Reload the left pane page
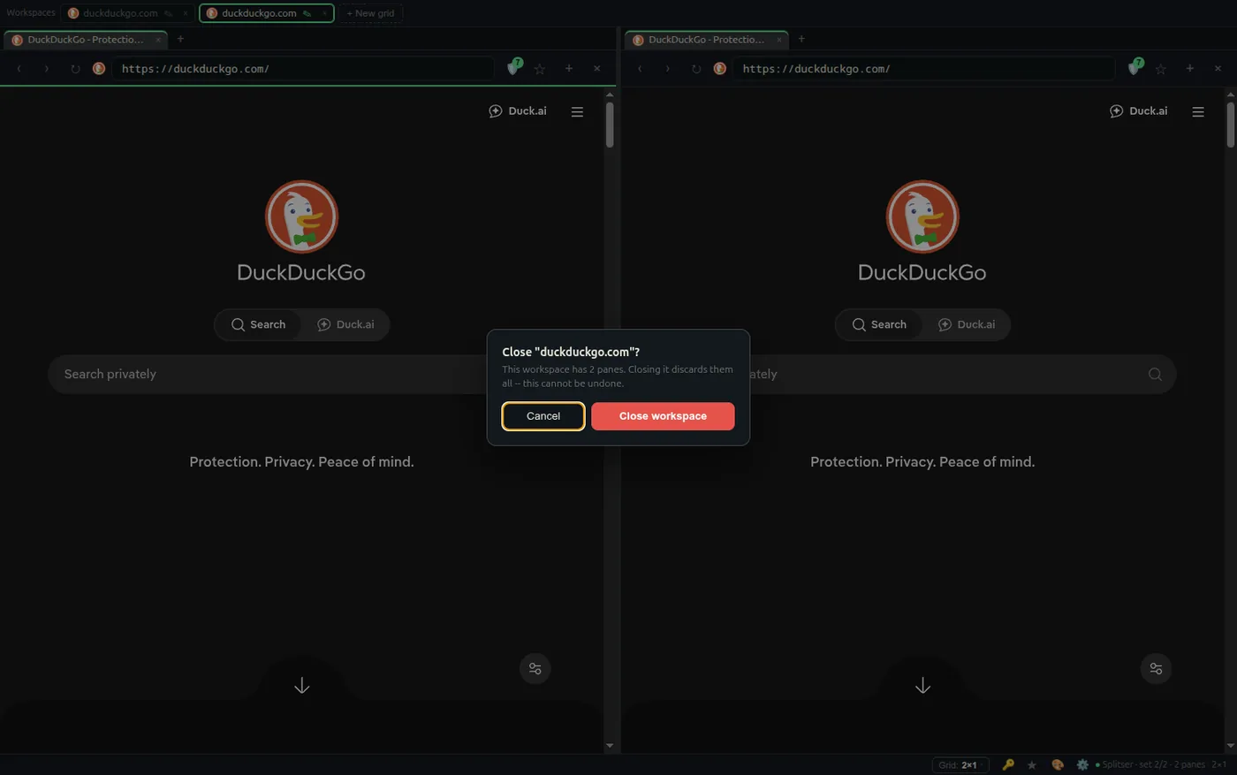This screenshot has height=775, width=1237. pyautogui.click(x=75, y=68)
